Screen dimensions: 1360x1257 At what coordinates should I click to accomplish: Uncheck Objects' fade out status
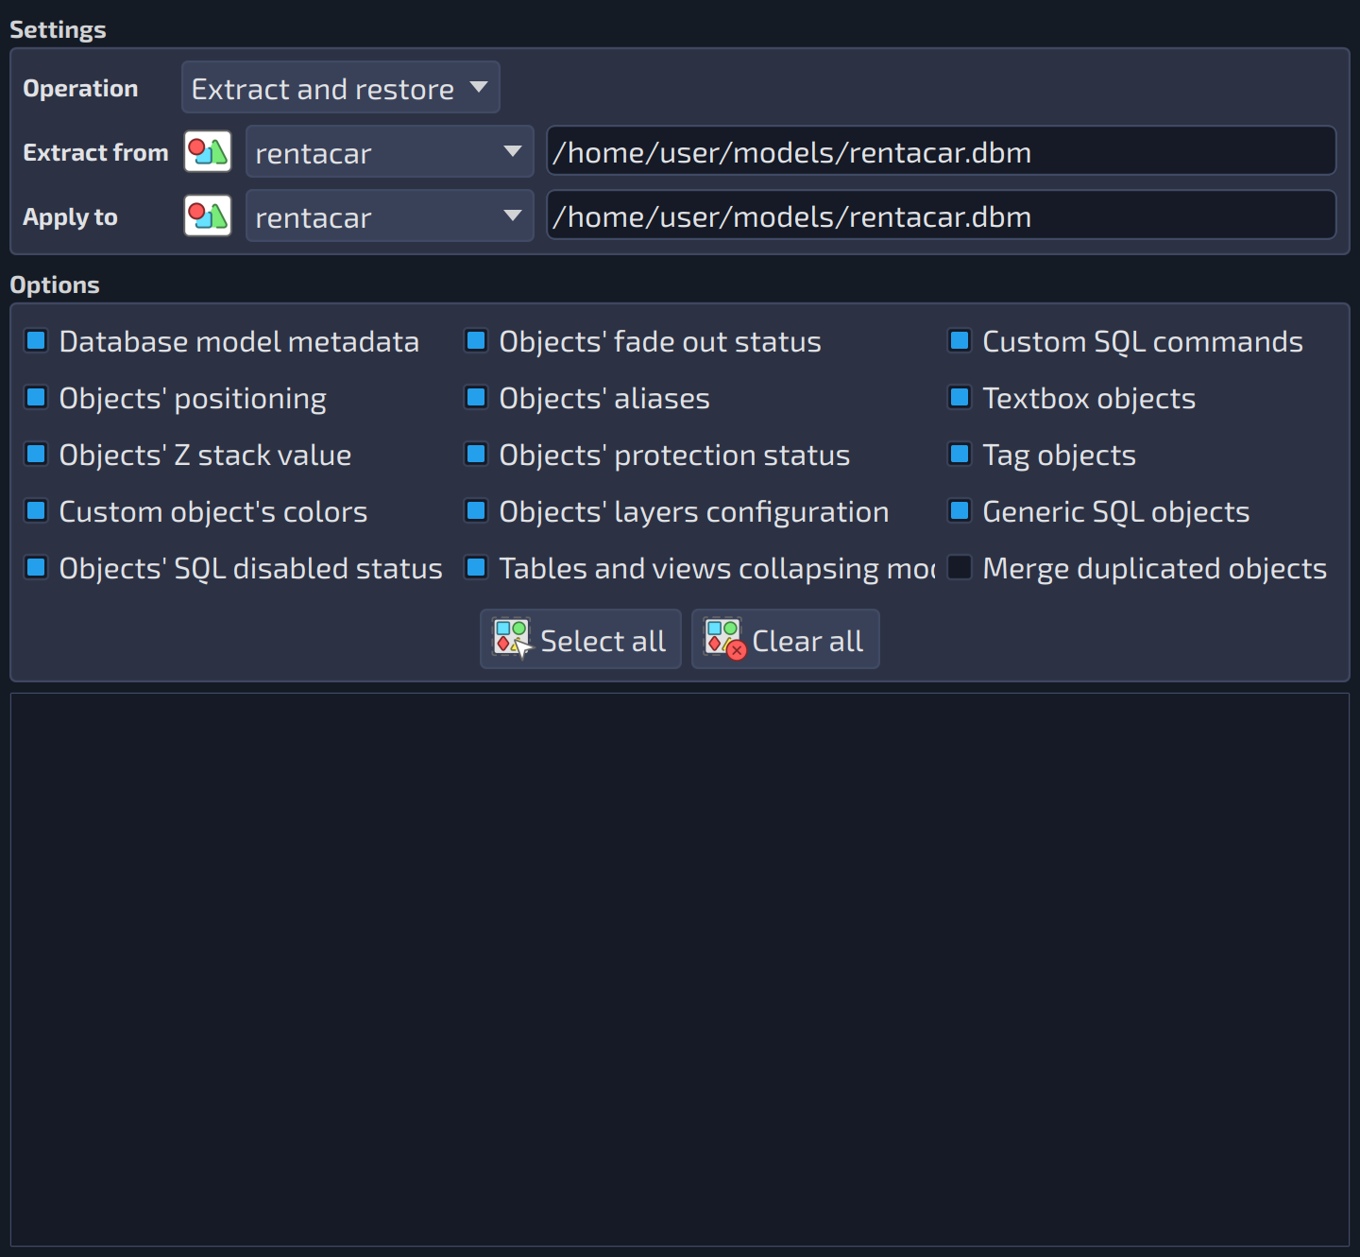tap(476, 340)
